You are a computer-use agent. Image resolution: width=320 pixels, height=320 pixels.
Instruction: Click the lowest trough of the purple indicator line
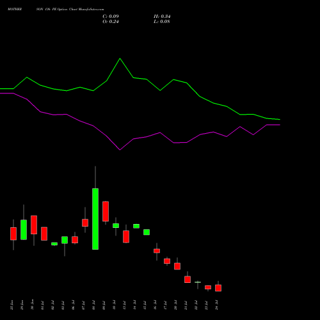pos(120,150)
